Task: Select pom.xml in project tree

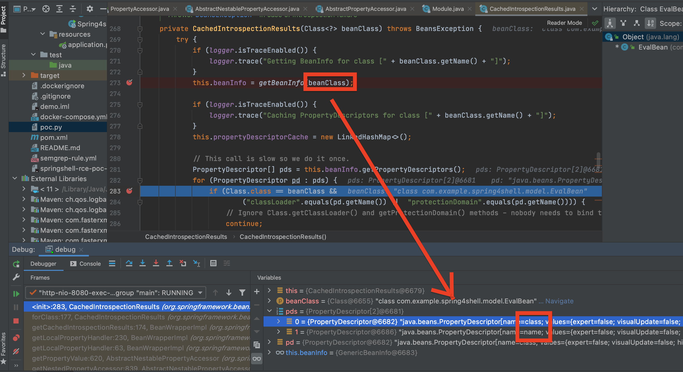Action: [54, 138]
